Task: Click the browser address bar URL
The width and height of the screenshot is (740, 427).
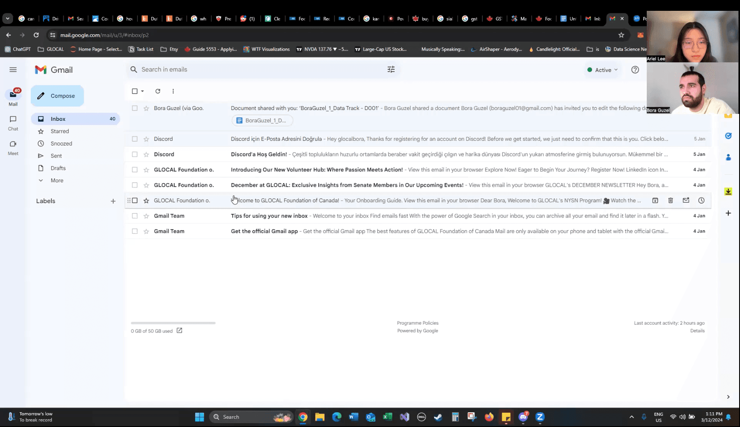Action: [x=104, y=35]
